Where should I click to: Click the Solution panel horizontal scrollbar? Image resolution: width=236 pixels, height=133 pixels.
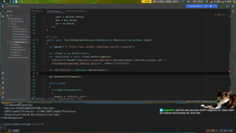(16, 99)
